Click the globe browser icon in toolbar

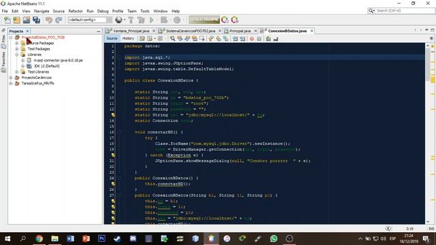119,20
